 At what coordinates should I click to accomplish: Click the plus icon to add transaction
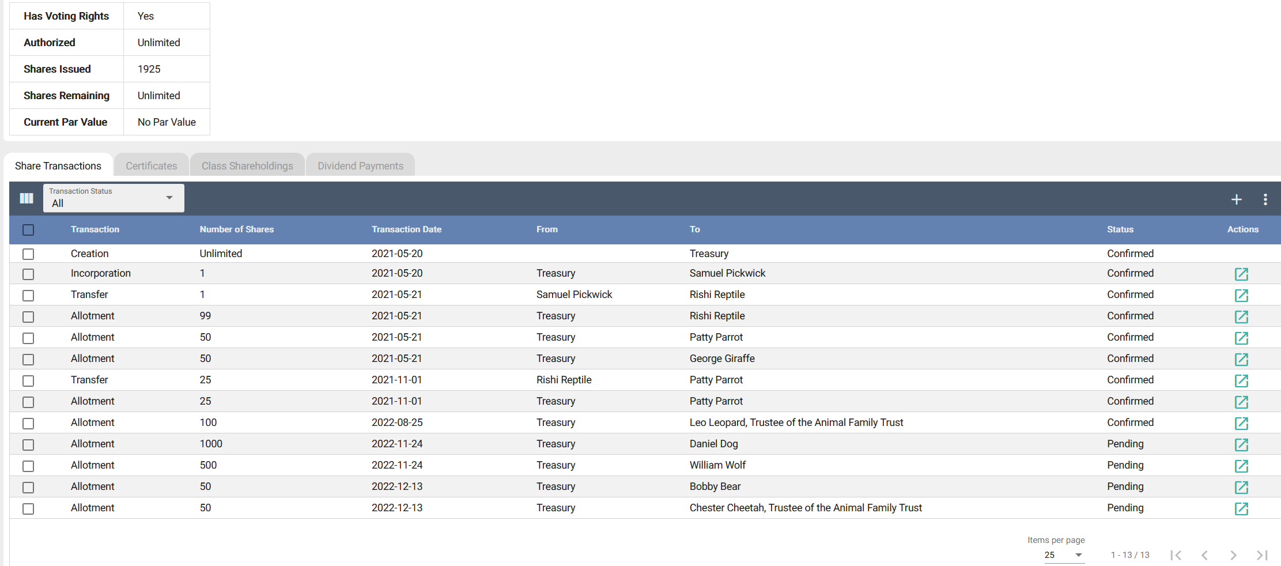coord(1236,199)
